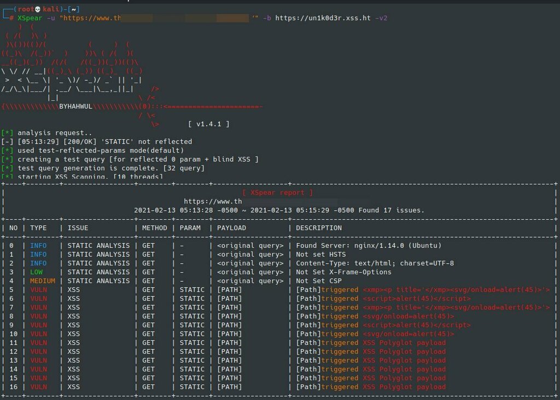Viewport: 560px width, 400px height.
Task: Click the METHOD column header
Action: tap(155, 228)
